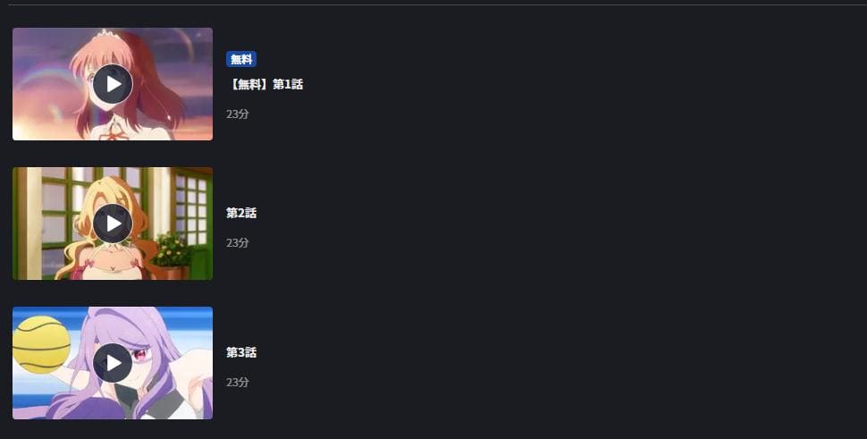The height and width of the screenshot is (439, 867).
Task: Select the 第3話 episode title
Action: [x=241, y=352]
